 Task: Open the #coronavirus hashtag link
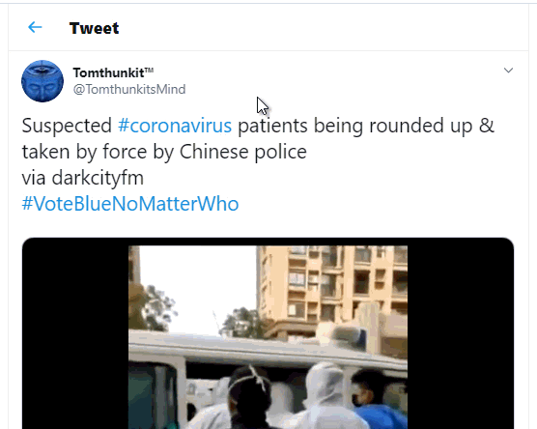175,126
